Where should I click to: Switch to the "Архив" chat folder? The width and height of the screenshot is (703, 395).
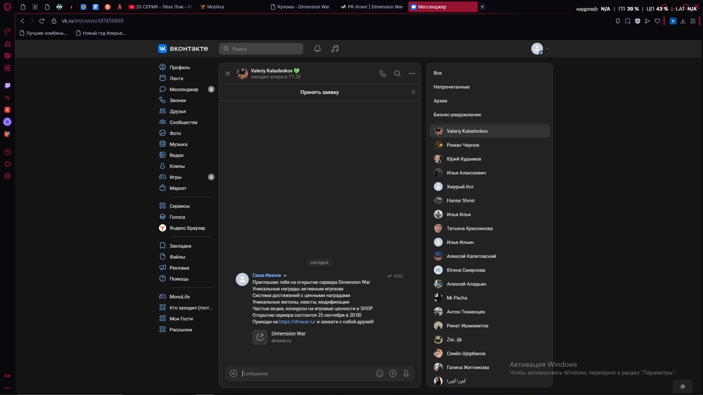440,101
